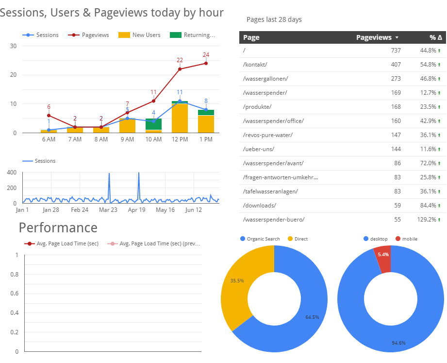This screenshot has height=363, width=447.
Task: Select the /wasserspender/avant/ row
Action: (342, 163)
